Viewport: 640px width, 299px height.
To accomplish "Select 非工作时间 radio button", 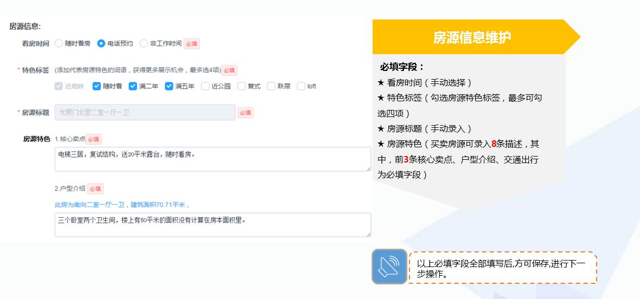I will point(144,43).
